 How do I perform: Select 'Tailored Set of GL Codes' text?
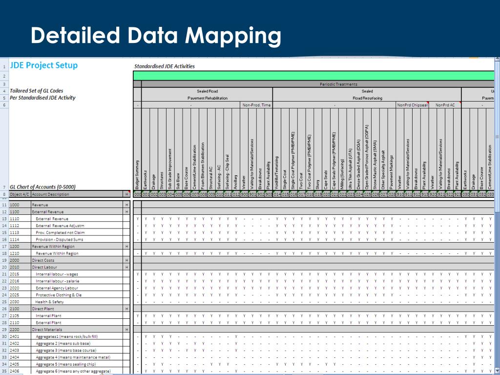tap(36, 91)
